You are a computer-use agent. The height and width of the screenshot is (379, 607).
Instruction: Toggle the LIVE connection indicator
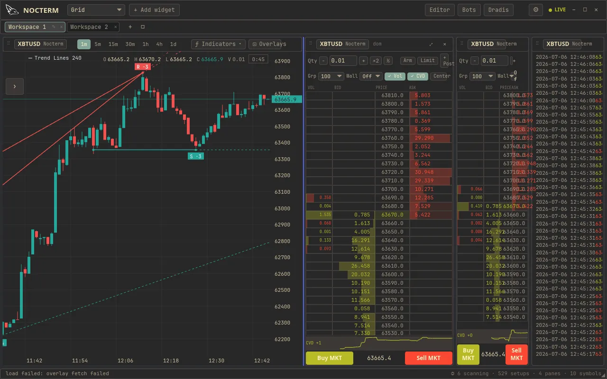pyautogui.click(x=557, y=10)
